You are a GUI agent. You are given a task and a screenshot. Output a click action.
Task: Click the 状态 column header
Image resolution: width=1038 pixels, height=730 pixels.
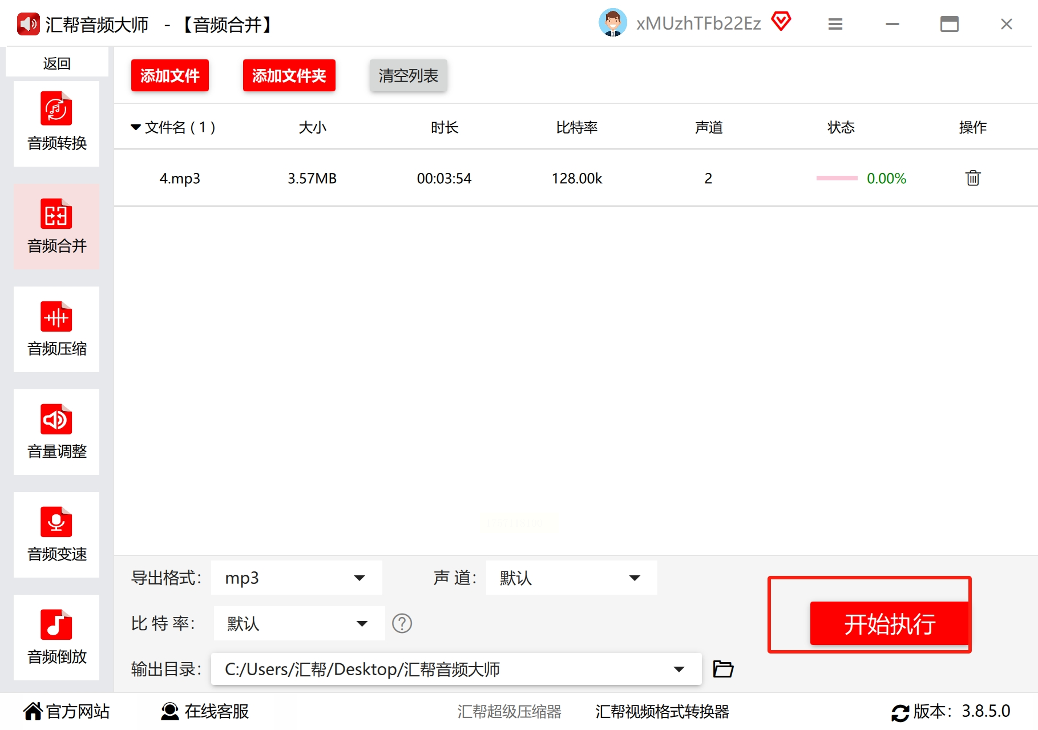(x=841, y=127)
